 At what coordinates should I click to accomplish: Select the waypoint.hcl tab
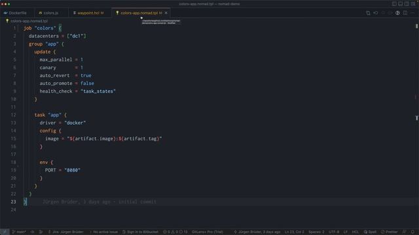point(90,13)
